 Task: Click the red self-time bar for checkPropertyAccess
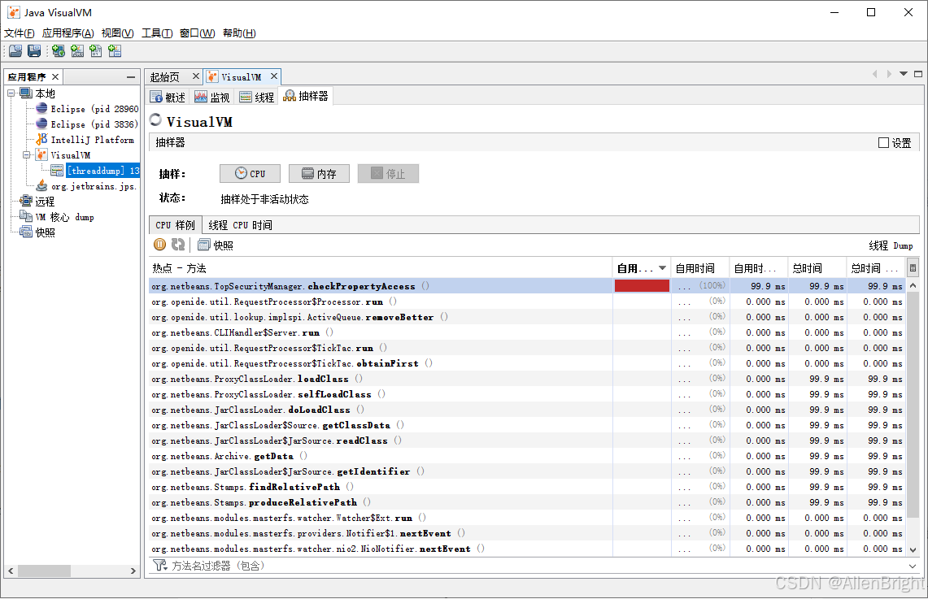pos(643,285)
